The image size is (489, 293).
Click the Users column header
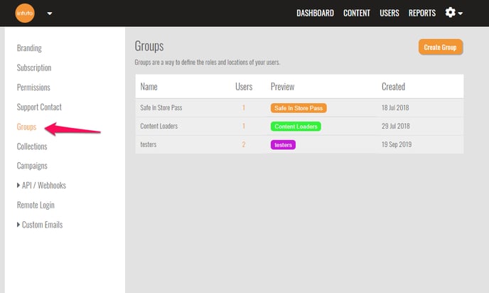(244, 87)
